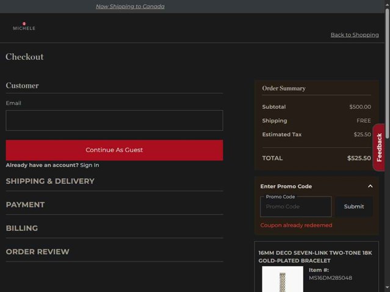
Task: Focus the Email input field
Action: click(x=114, y=120)
